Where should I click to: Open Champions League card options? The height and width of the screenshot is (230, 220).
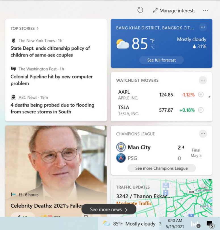[203, 134]
